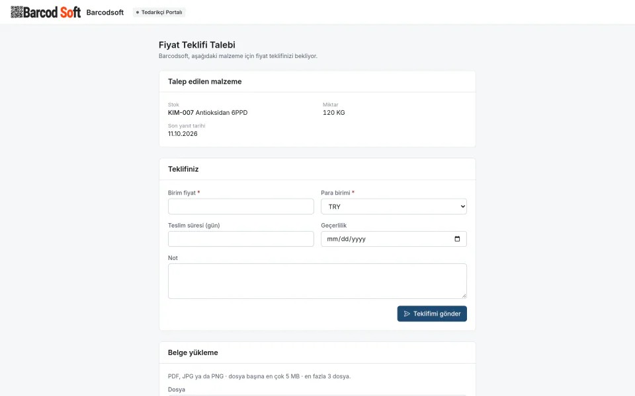Screen dimensions: 635x396
Task: Click the Stok label
Action: point(173,105)
